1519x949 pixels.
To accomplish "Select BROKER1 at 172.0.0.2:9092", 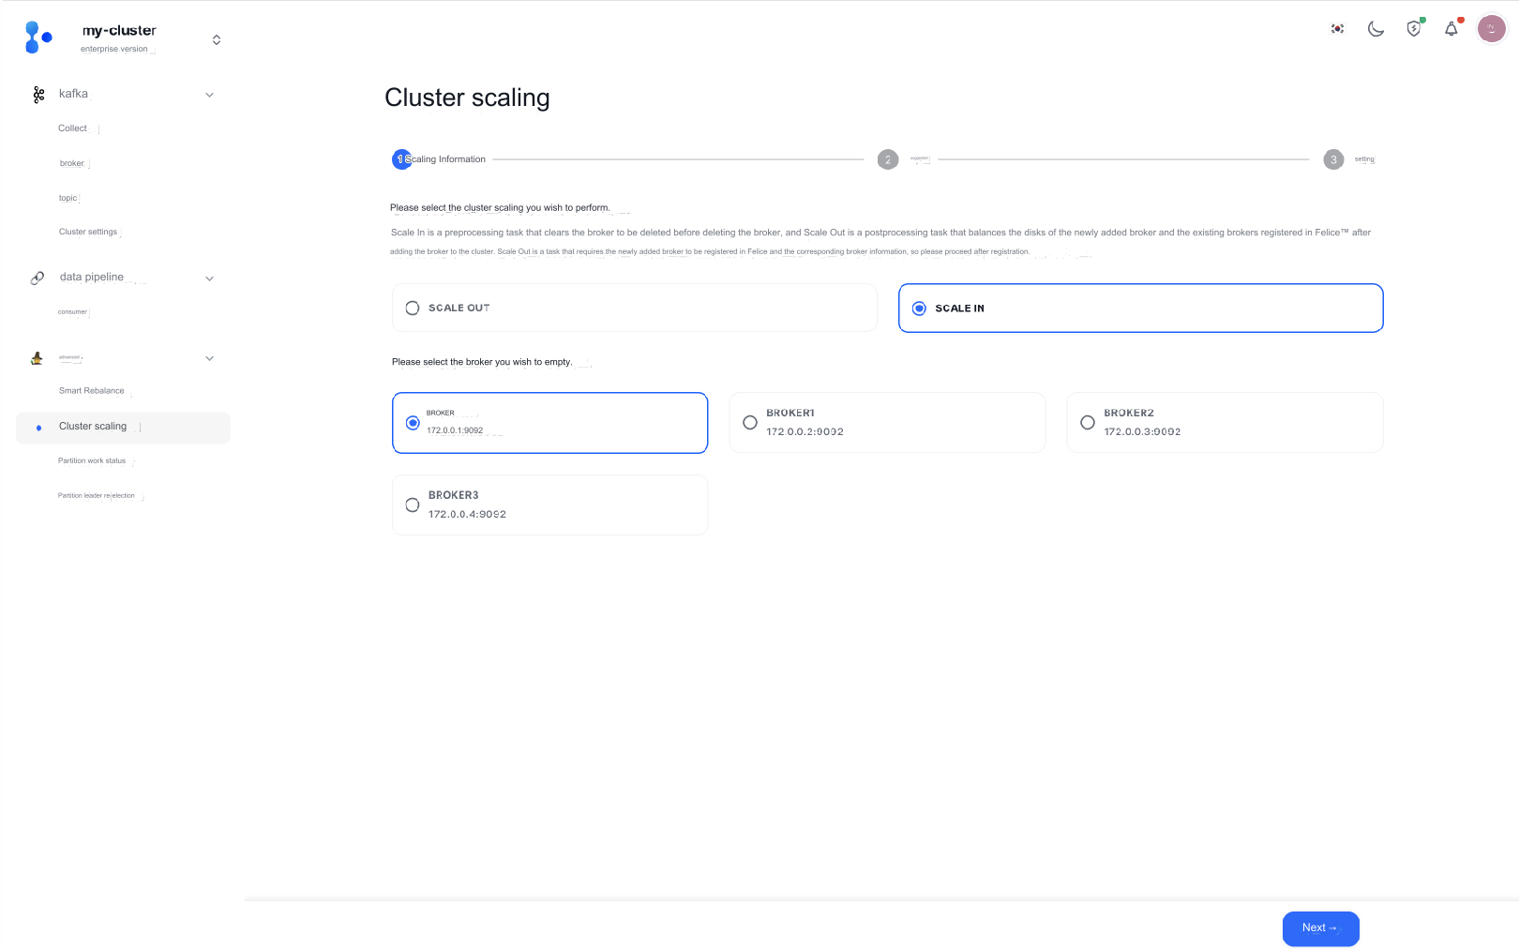I will 750,423.
